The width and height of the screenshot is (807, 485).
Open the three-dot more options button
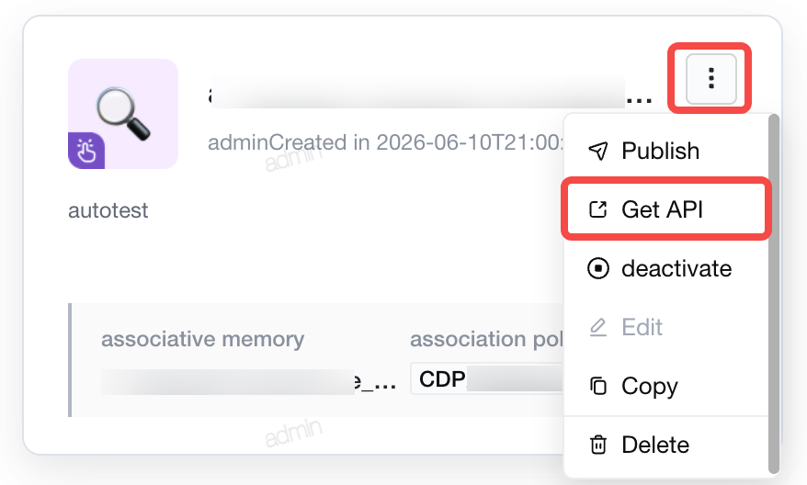pos(710,79)
